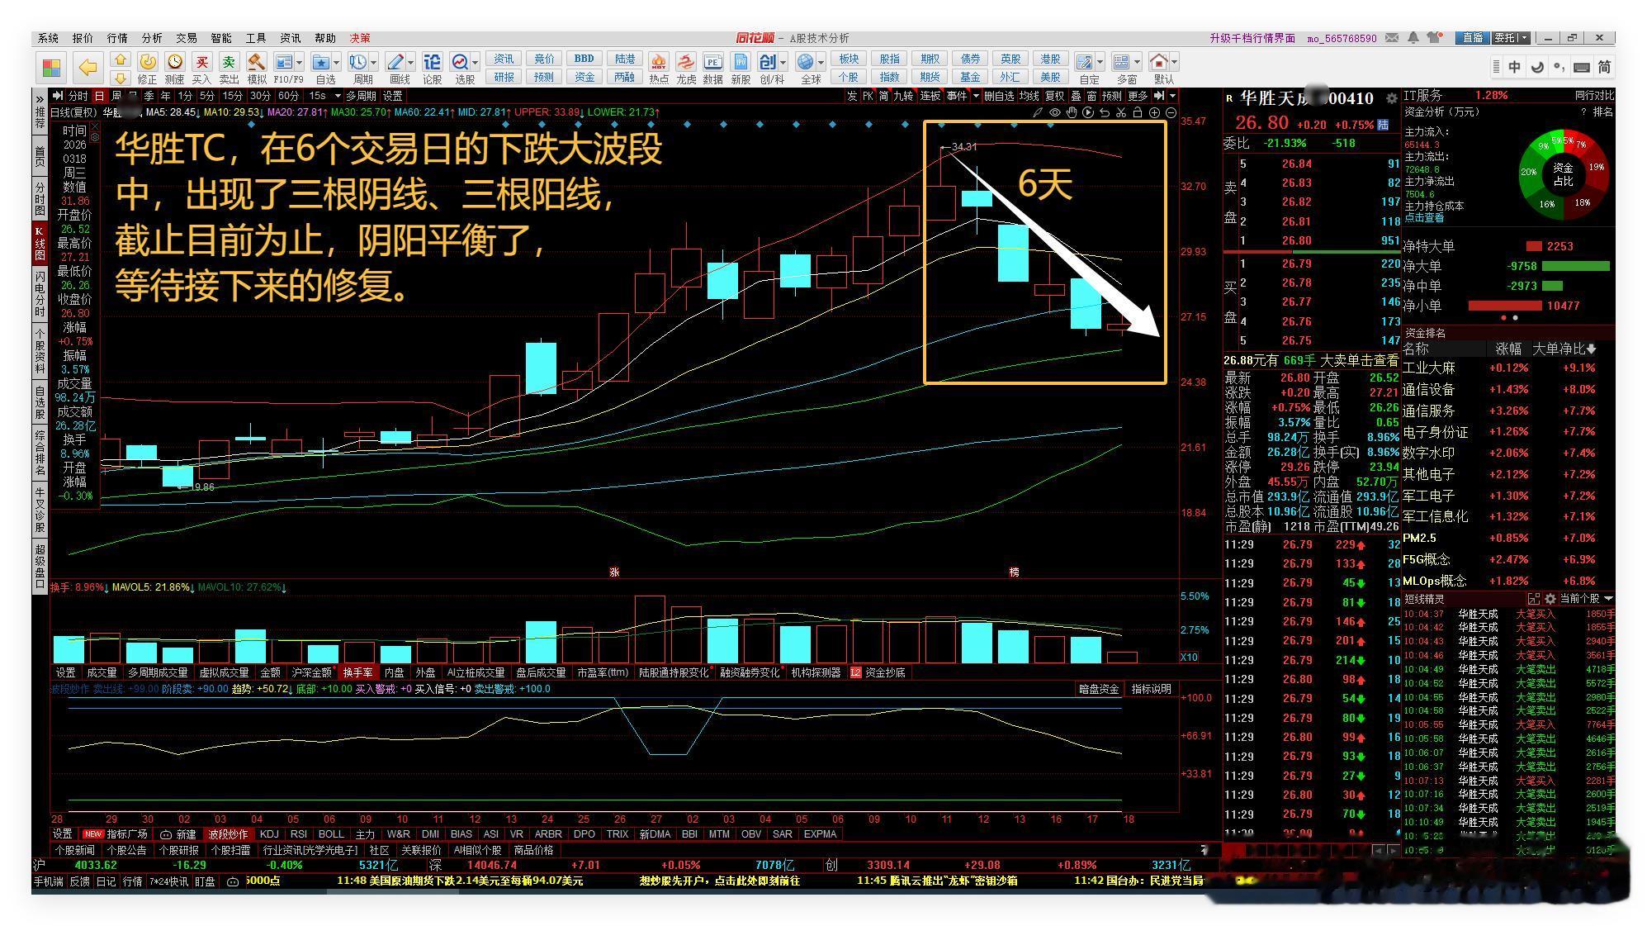
Task: Open the 15s period dropdown arrow
Action: pyautogui.click(x=338, y=96)
